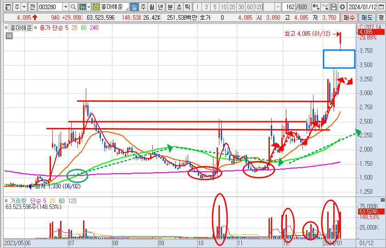Screen dimensions: 386x248
Task: Expand the stock code history dropdown
Action: coord(66,7)
